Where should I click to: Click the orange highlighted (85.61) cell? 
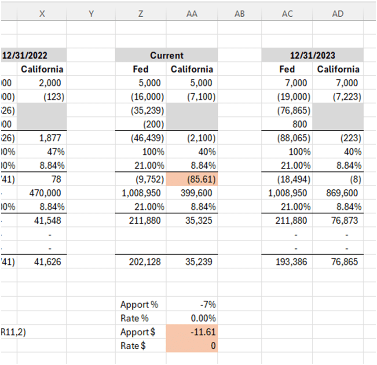[192, 179]
